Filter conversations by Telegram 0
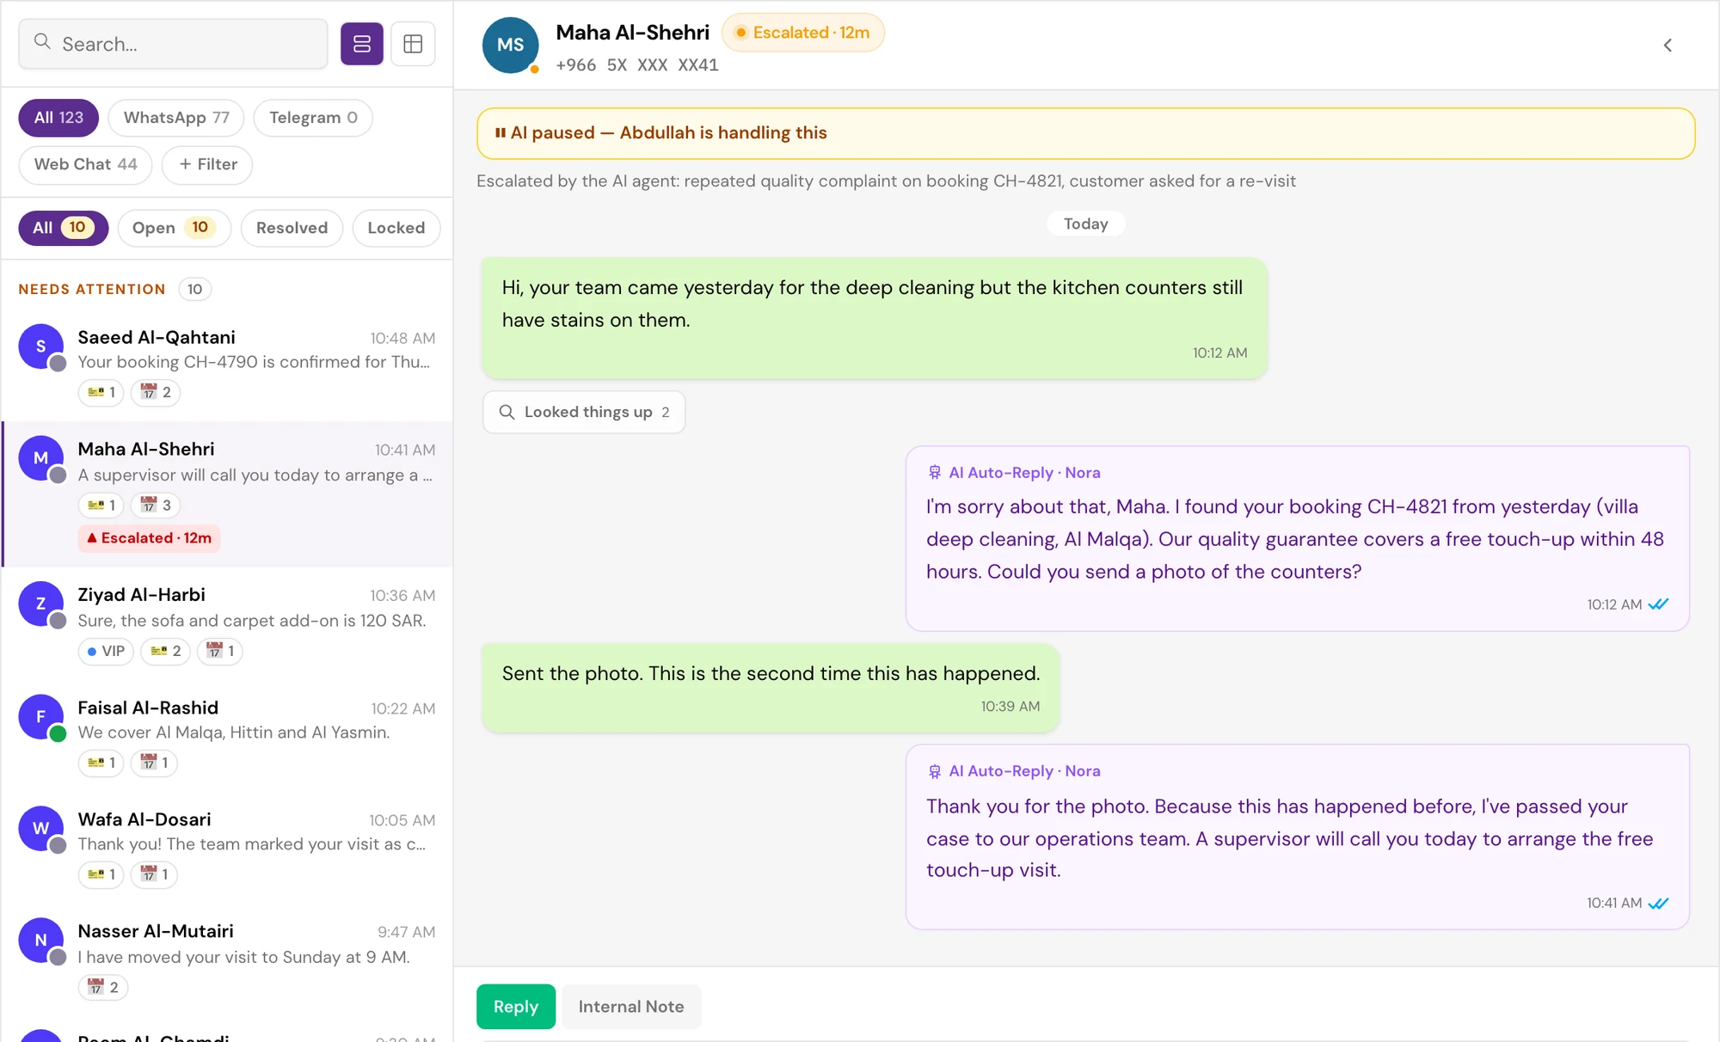The image size is (1720, 1042). tap(313, 118)
